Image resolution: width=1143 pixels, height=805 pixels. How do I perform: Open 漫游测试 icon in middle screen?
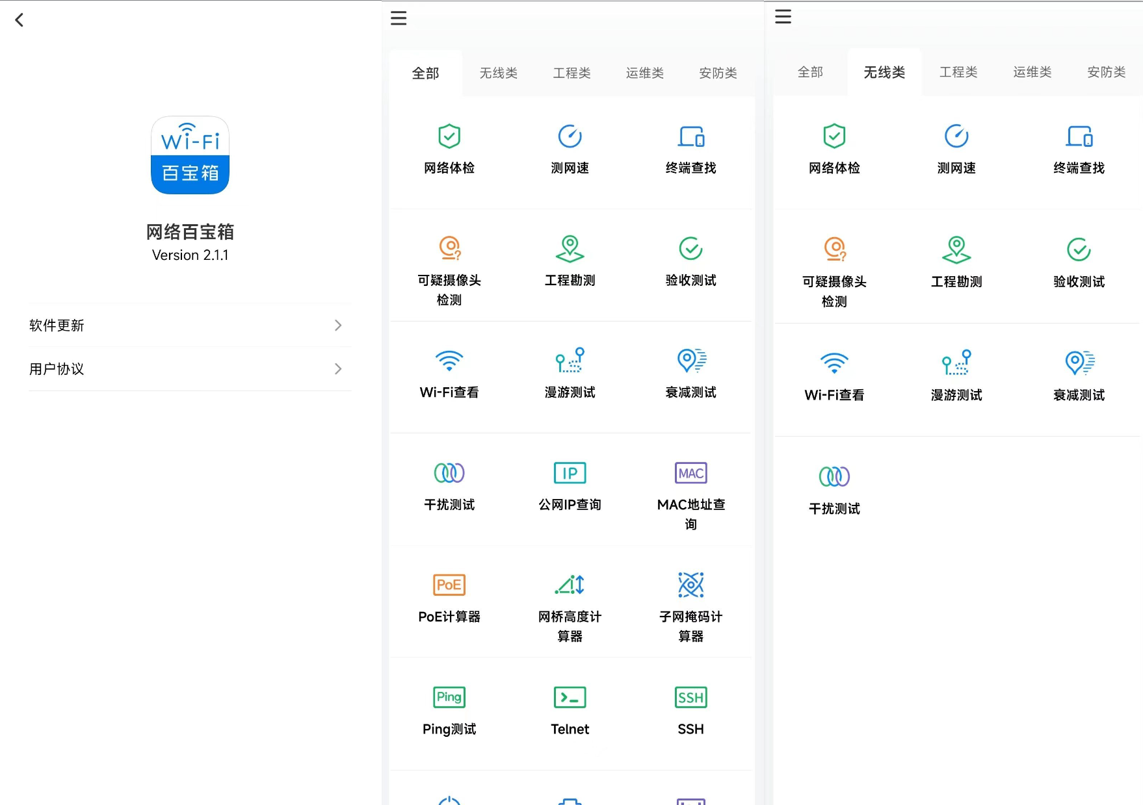(570, 360)
